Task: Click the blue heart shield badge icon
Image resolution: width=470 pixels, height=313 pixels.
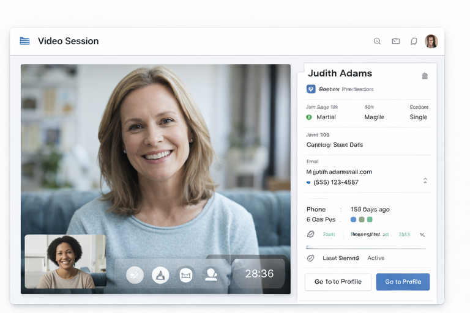Action: click(311, 89)
